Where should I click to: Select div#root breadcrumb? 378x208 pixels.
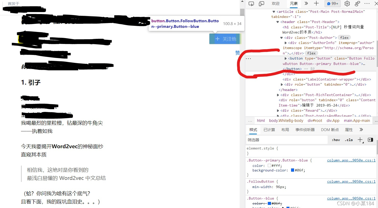[315, 121]
